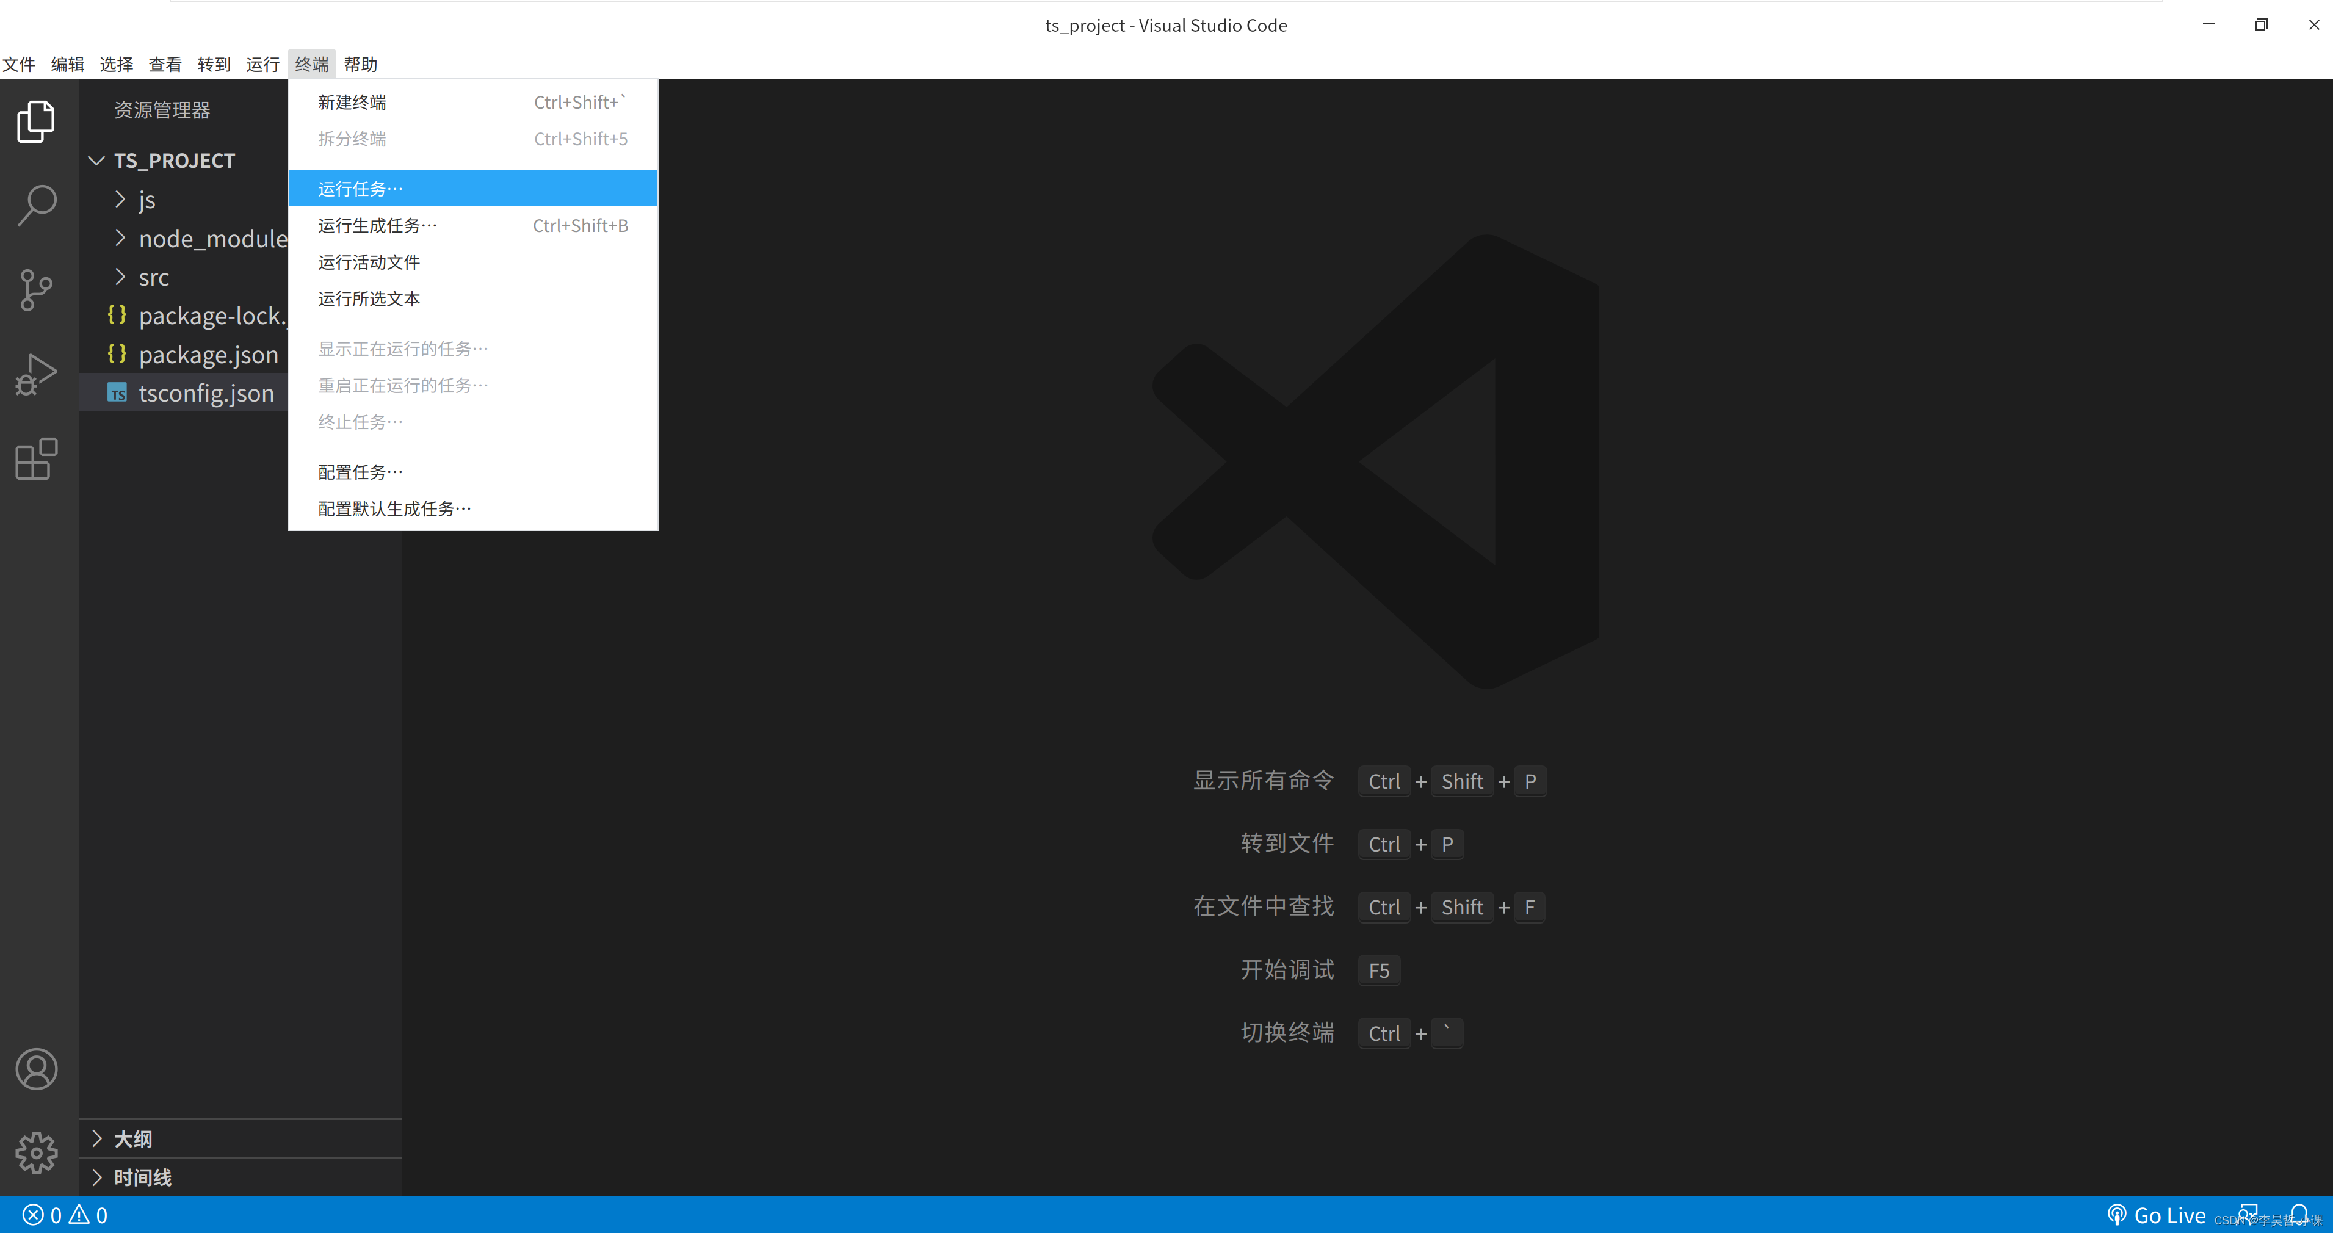This screenshot has width=2333, height=1233.
Task: Select tsconfig.json file in explorer
Action: coord(184,393)
